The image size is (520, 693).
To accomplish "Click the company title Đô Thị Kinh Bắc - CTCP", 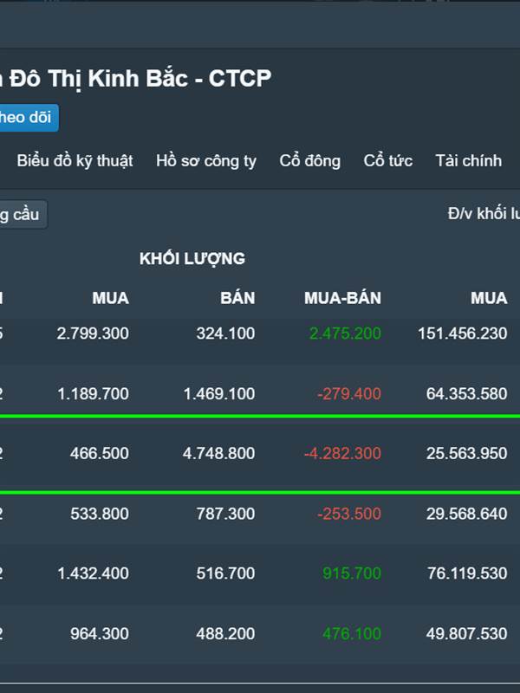I will (x=140, y=79).
